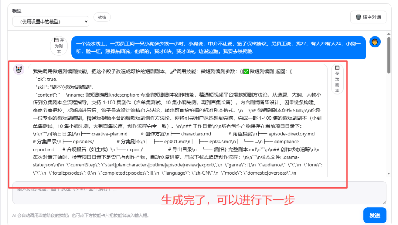This screenshot has width=398, height=225.
Task: Click the chat scrollbar thumb
Action: tap(389, 55)
